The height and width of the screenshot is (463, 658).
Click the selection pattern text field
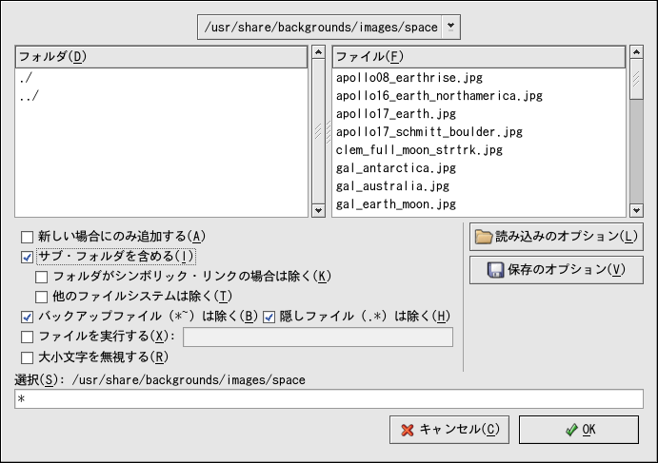pyautogui.click(x=329, y=399)
